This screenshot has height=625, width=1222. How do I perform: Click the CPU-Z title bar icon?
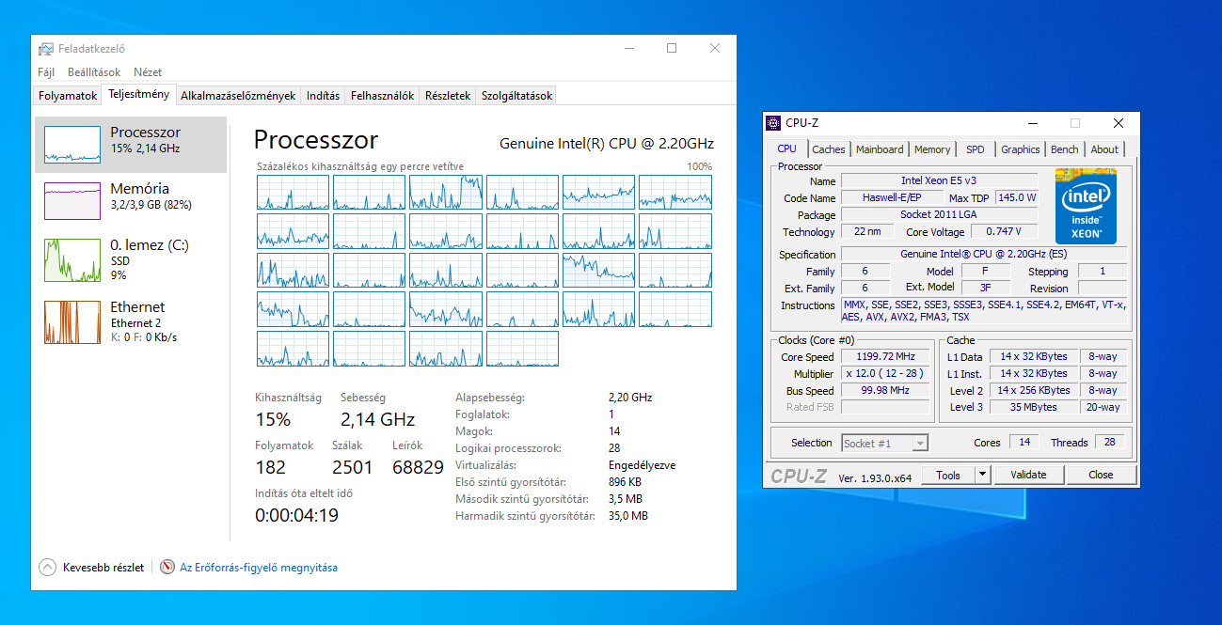pos(773,123)
